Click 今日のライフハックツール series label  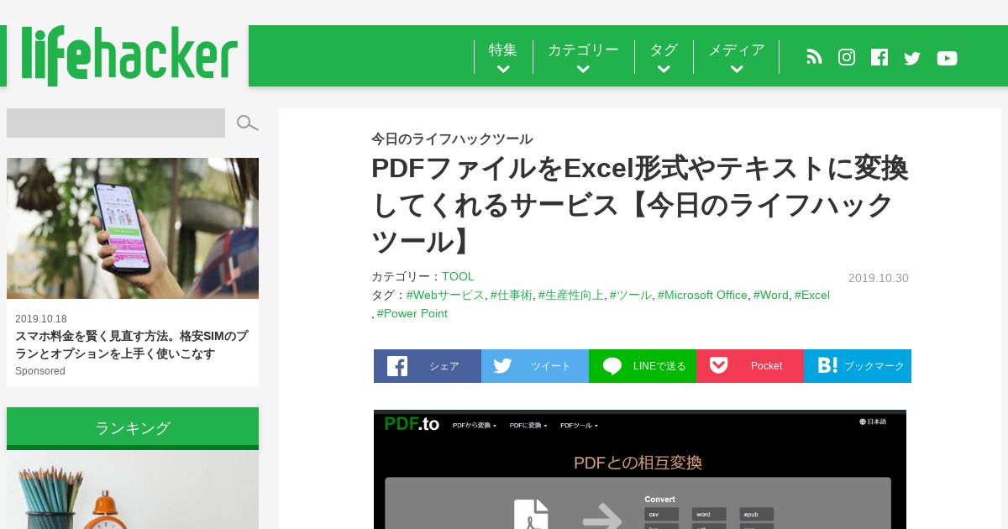[452, 139]
